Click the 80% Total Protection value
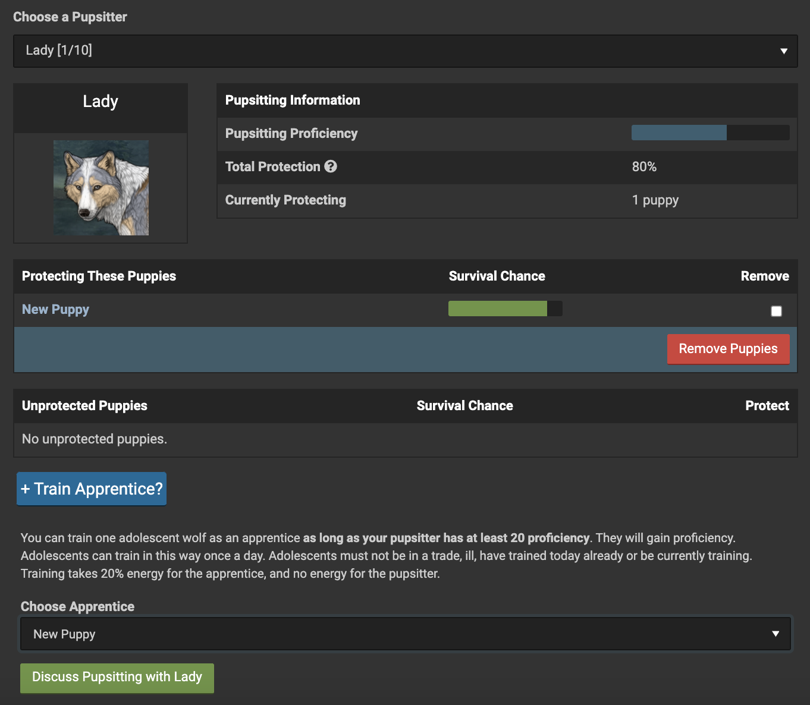 [x=644, y=167]
